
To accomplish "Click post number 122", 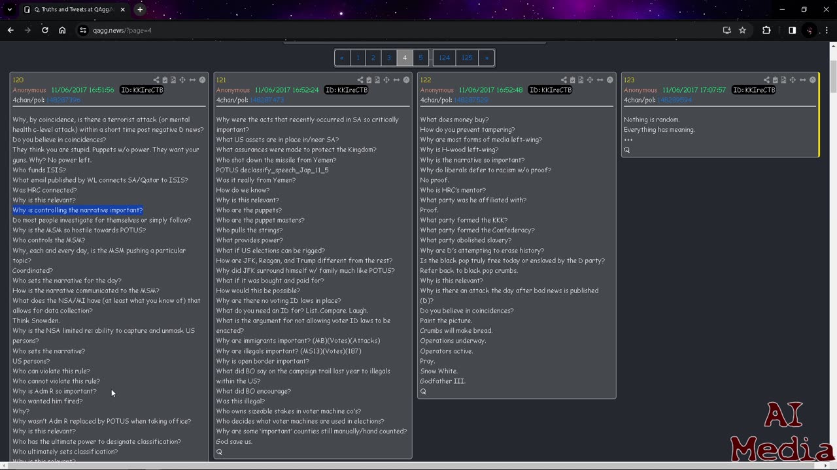I will pos(426,80).
